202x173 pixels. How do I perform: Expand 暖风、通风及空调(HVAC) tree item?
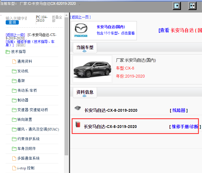38,129
